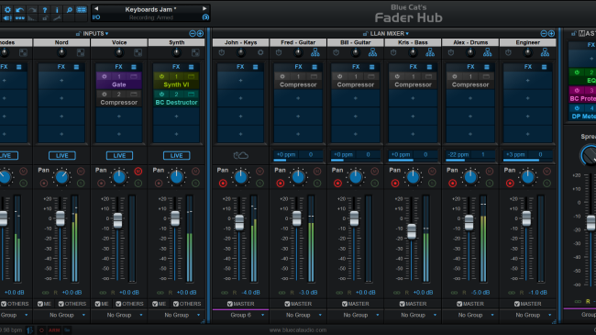Viewport: 596px width, 335px height.
Task: Open the BC Destructor plugin on Synth
Action: [x=176, y=98]
